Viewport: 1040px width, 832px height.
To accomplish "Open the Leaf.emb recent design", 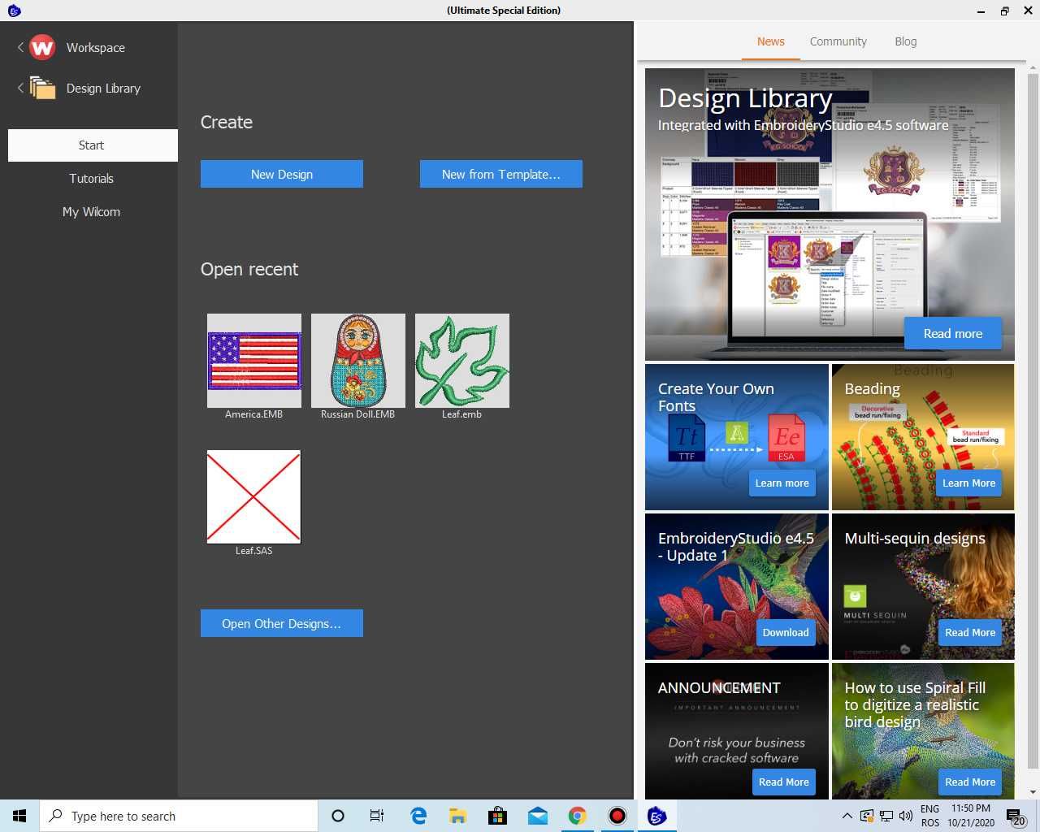I will pos(462,361).
